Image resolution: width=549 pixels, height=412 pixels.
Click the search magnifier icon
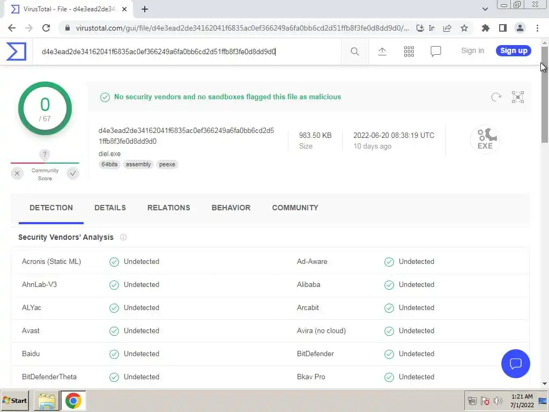point(355,51)
